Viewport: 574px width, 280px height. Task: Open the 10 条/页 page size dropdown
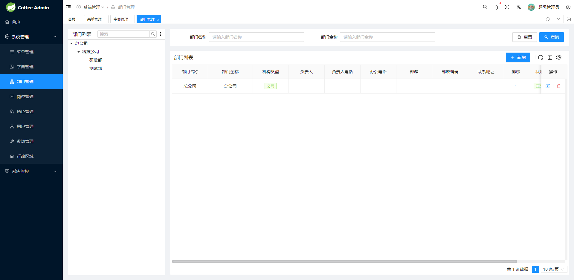[554, 269]
